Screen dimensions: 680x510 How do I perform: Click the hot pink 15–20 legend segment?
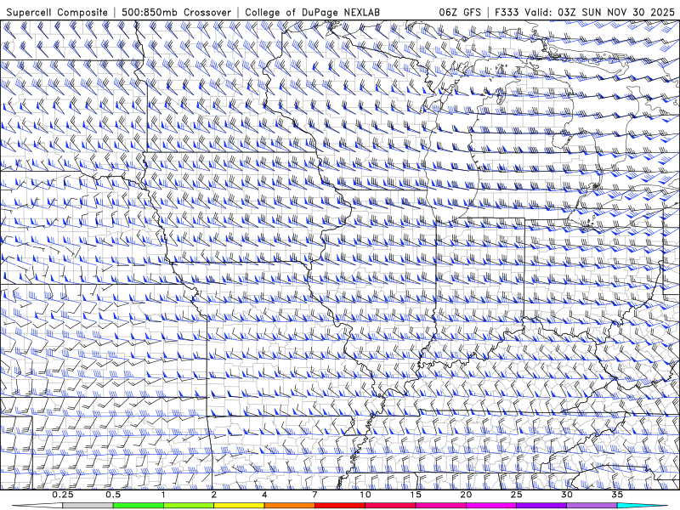[x=440, y=506]
